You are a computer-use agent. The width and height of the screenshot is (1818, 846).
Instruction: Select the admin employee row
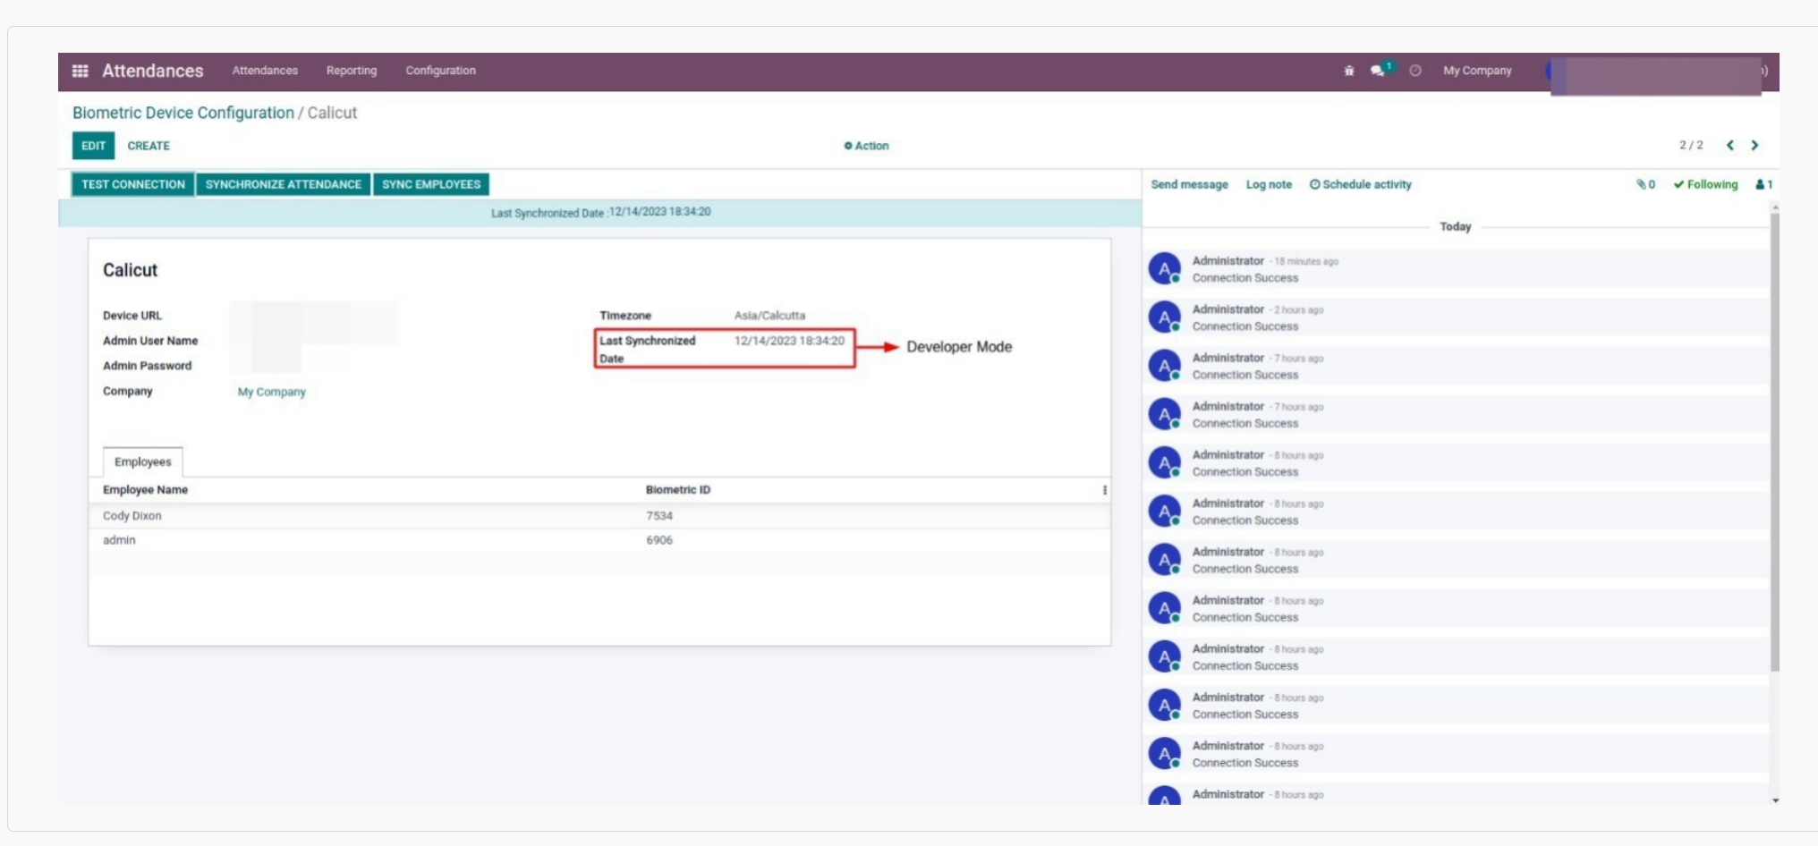tap(599, 540)
